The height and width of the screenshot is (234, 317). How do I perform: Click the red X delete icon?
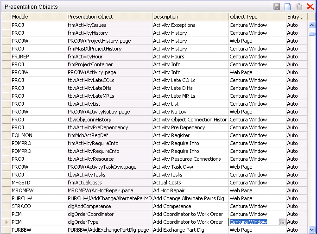tap(310, 6)
